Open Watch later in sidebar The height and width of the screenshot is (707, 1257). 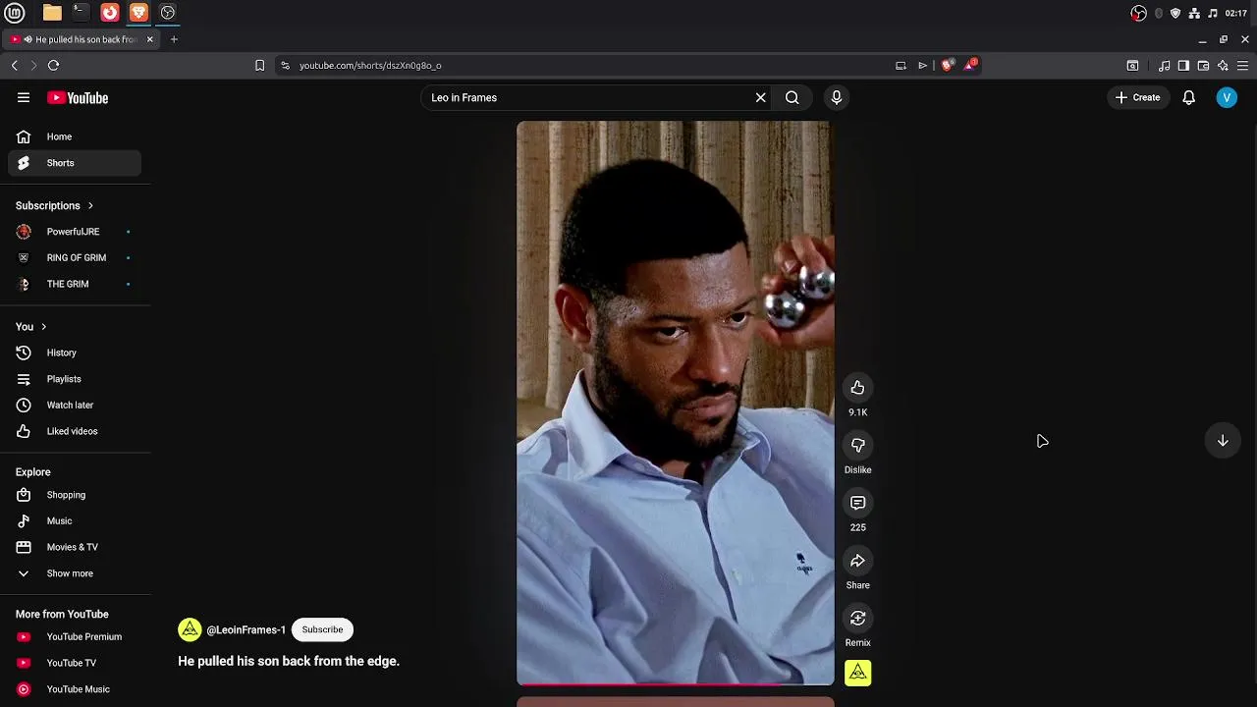[75, 405]
